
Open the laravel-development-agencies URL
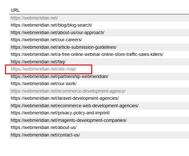65,98
